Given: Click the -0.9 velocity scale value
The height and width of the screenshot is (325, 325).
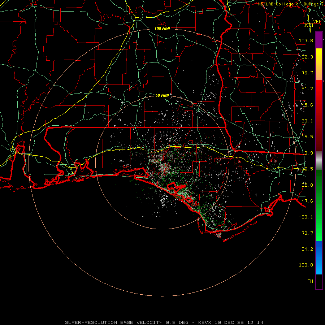Looking at the screenshot, I should click(x=307, y=153).
